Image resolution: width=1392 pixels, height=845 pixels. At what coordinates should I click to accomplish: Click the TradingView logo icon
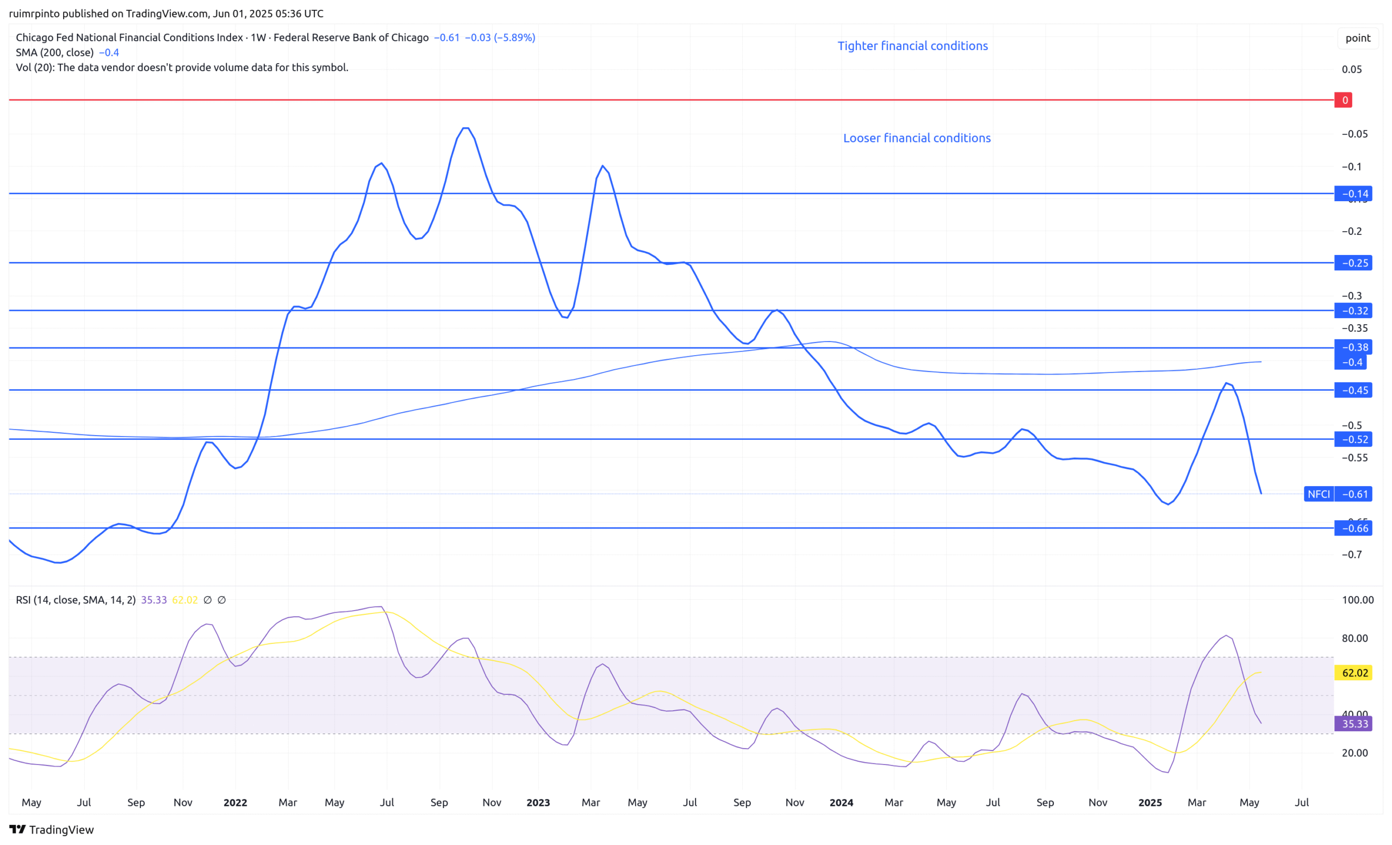click(x=17, y=829)
